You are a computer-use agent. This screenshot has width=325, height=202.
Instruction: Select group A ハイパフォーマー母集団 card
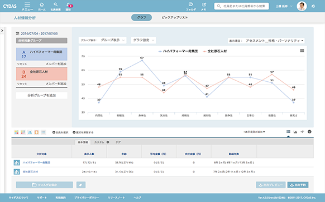(42, 54)
